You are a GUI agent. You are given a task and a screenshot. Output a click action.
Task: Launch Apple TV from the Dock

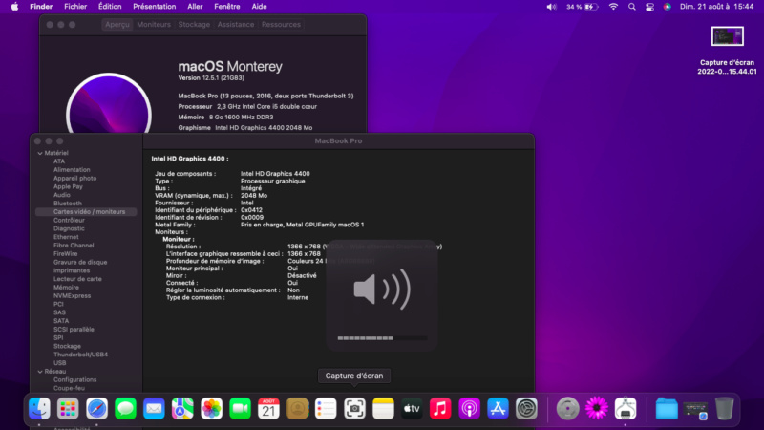click(x=412, y=409)
